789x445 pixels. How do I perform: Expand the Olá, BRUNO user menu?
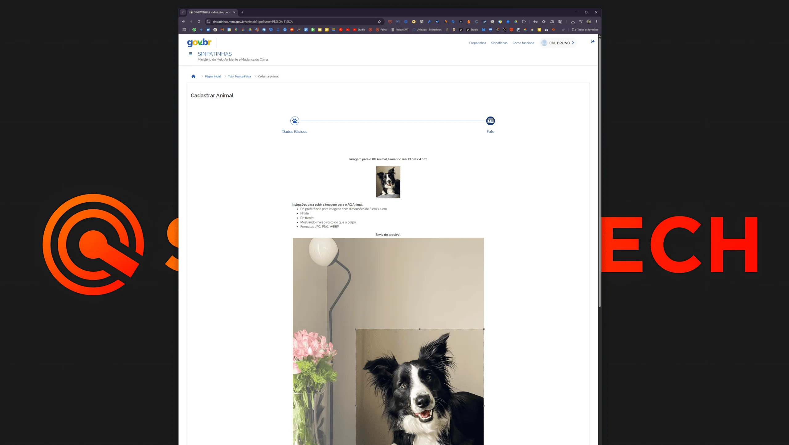tap(559, 43)
